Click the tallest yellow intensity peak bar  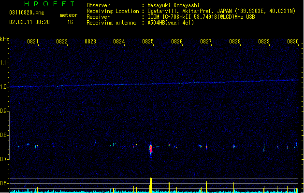point(151,185)
